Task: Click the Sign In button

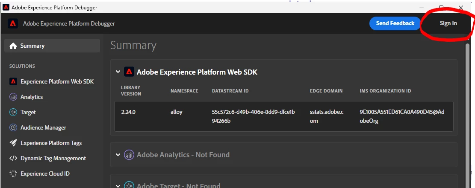Action: [448, 23]
